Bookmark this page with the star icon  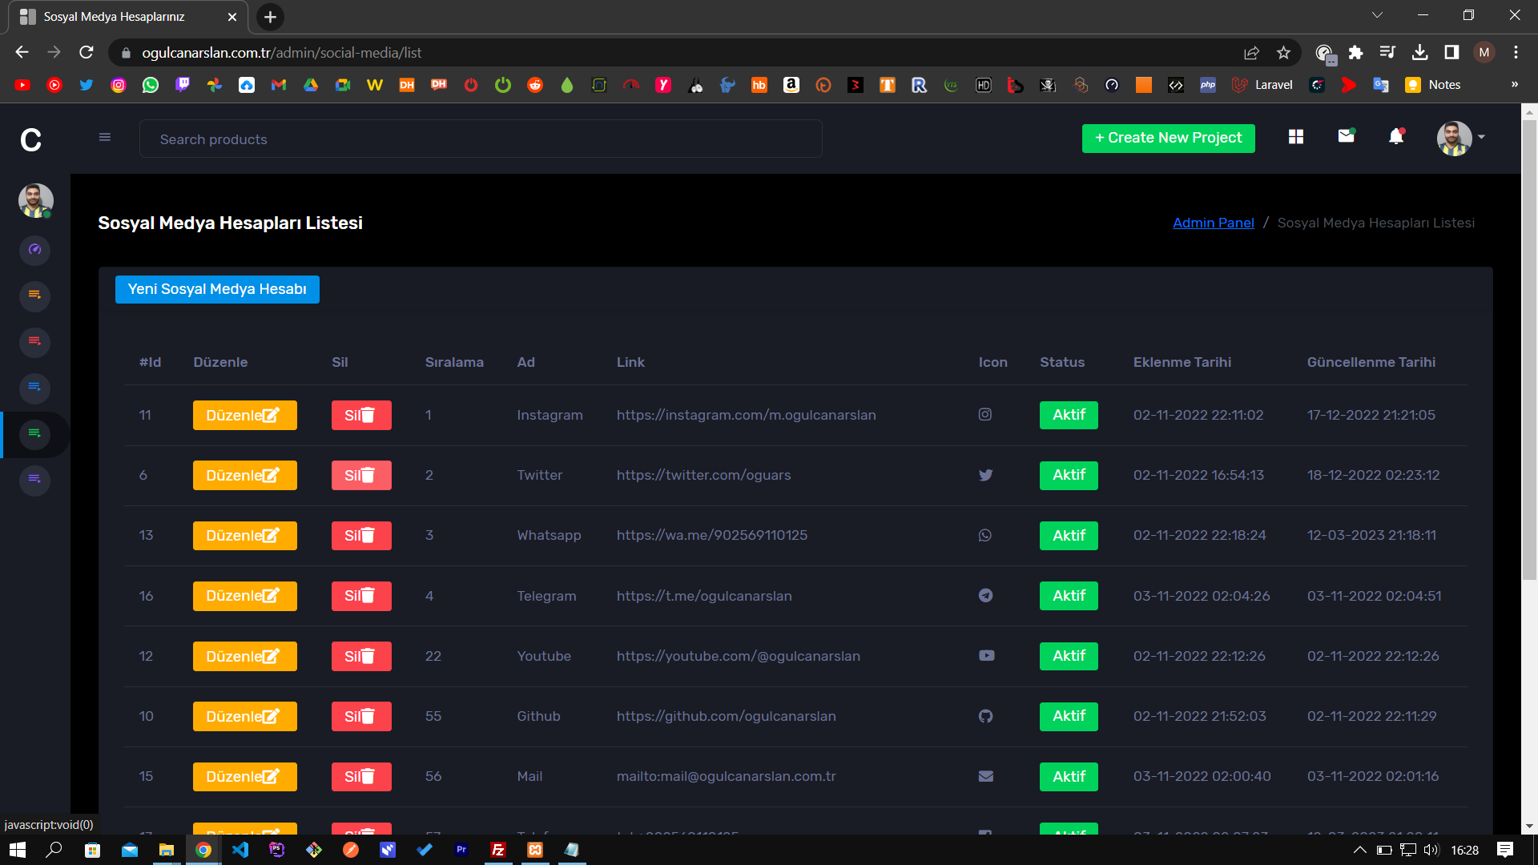(1283, 53)
